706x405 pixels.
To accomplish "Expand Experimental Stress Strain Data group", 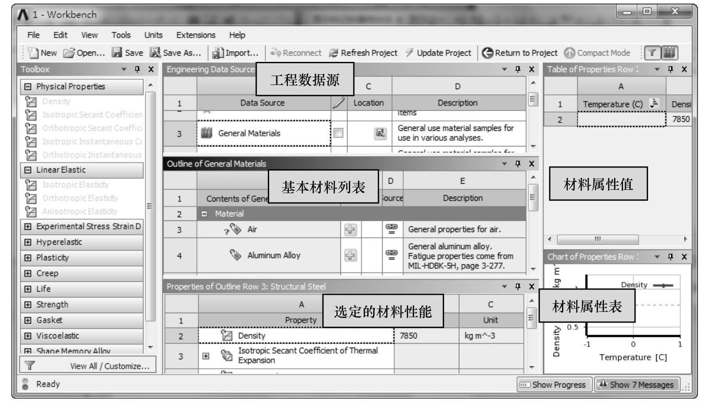I will (28, 226).
